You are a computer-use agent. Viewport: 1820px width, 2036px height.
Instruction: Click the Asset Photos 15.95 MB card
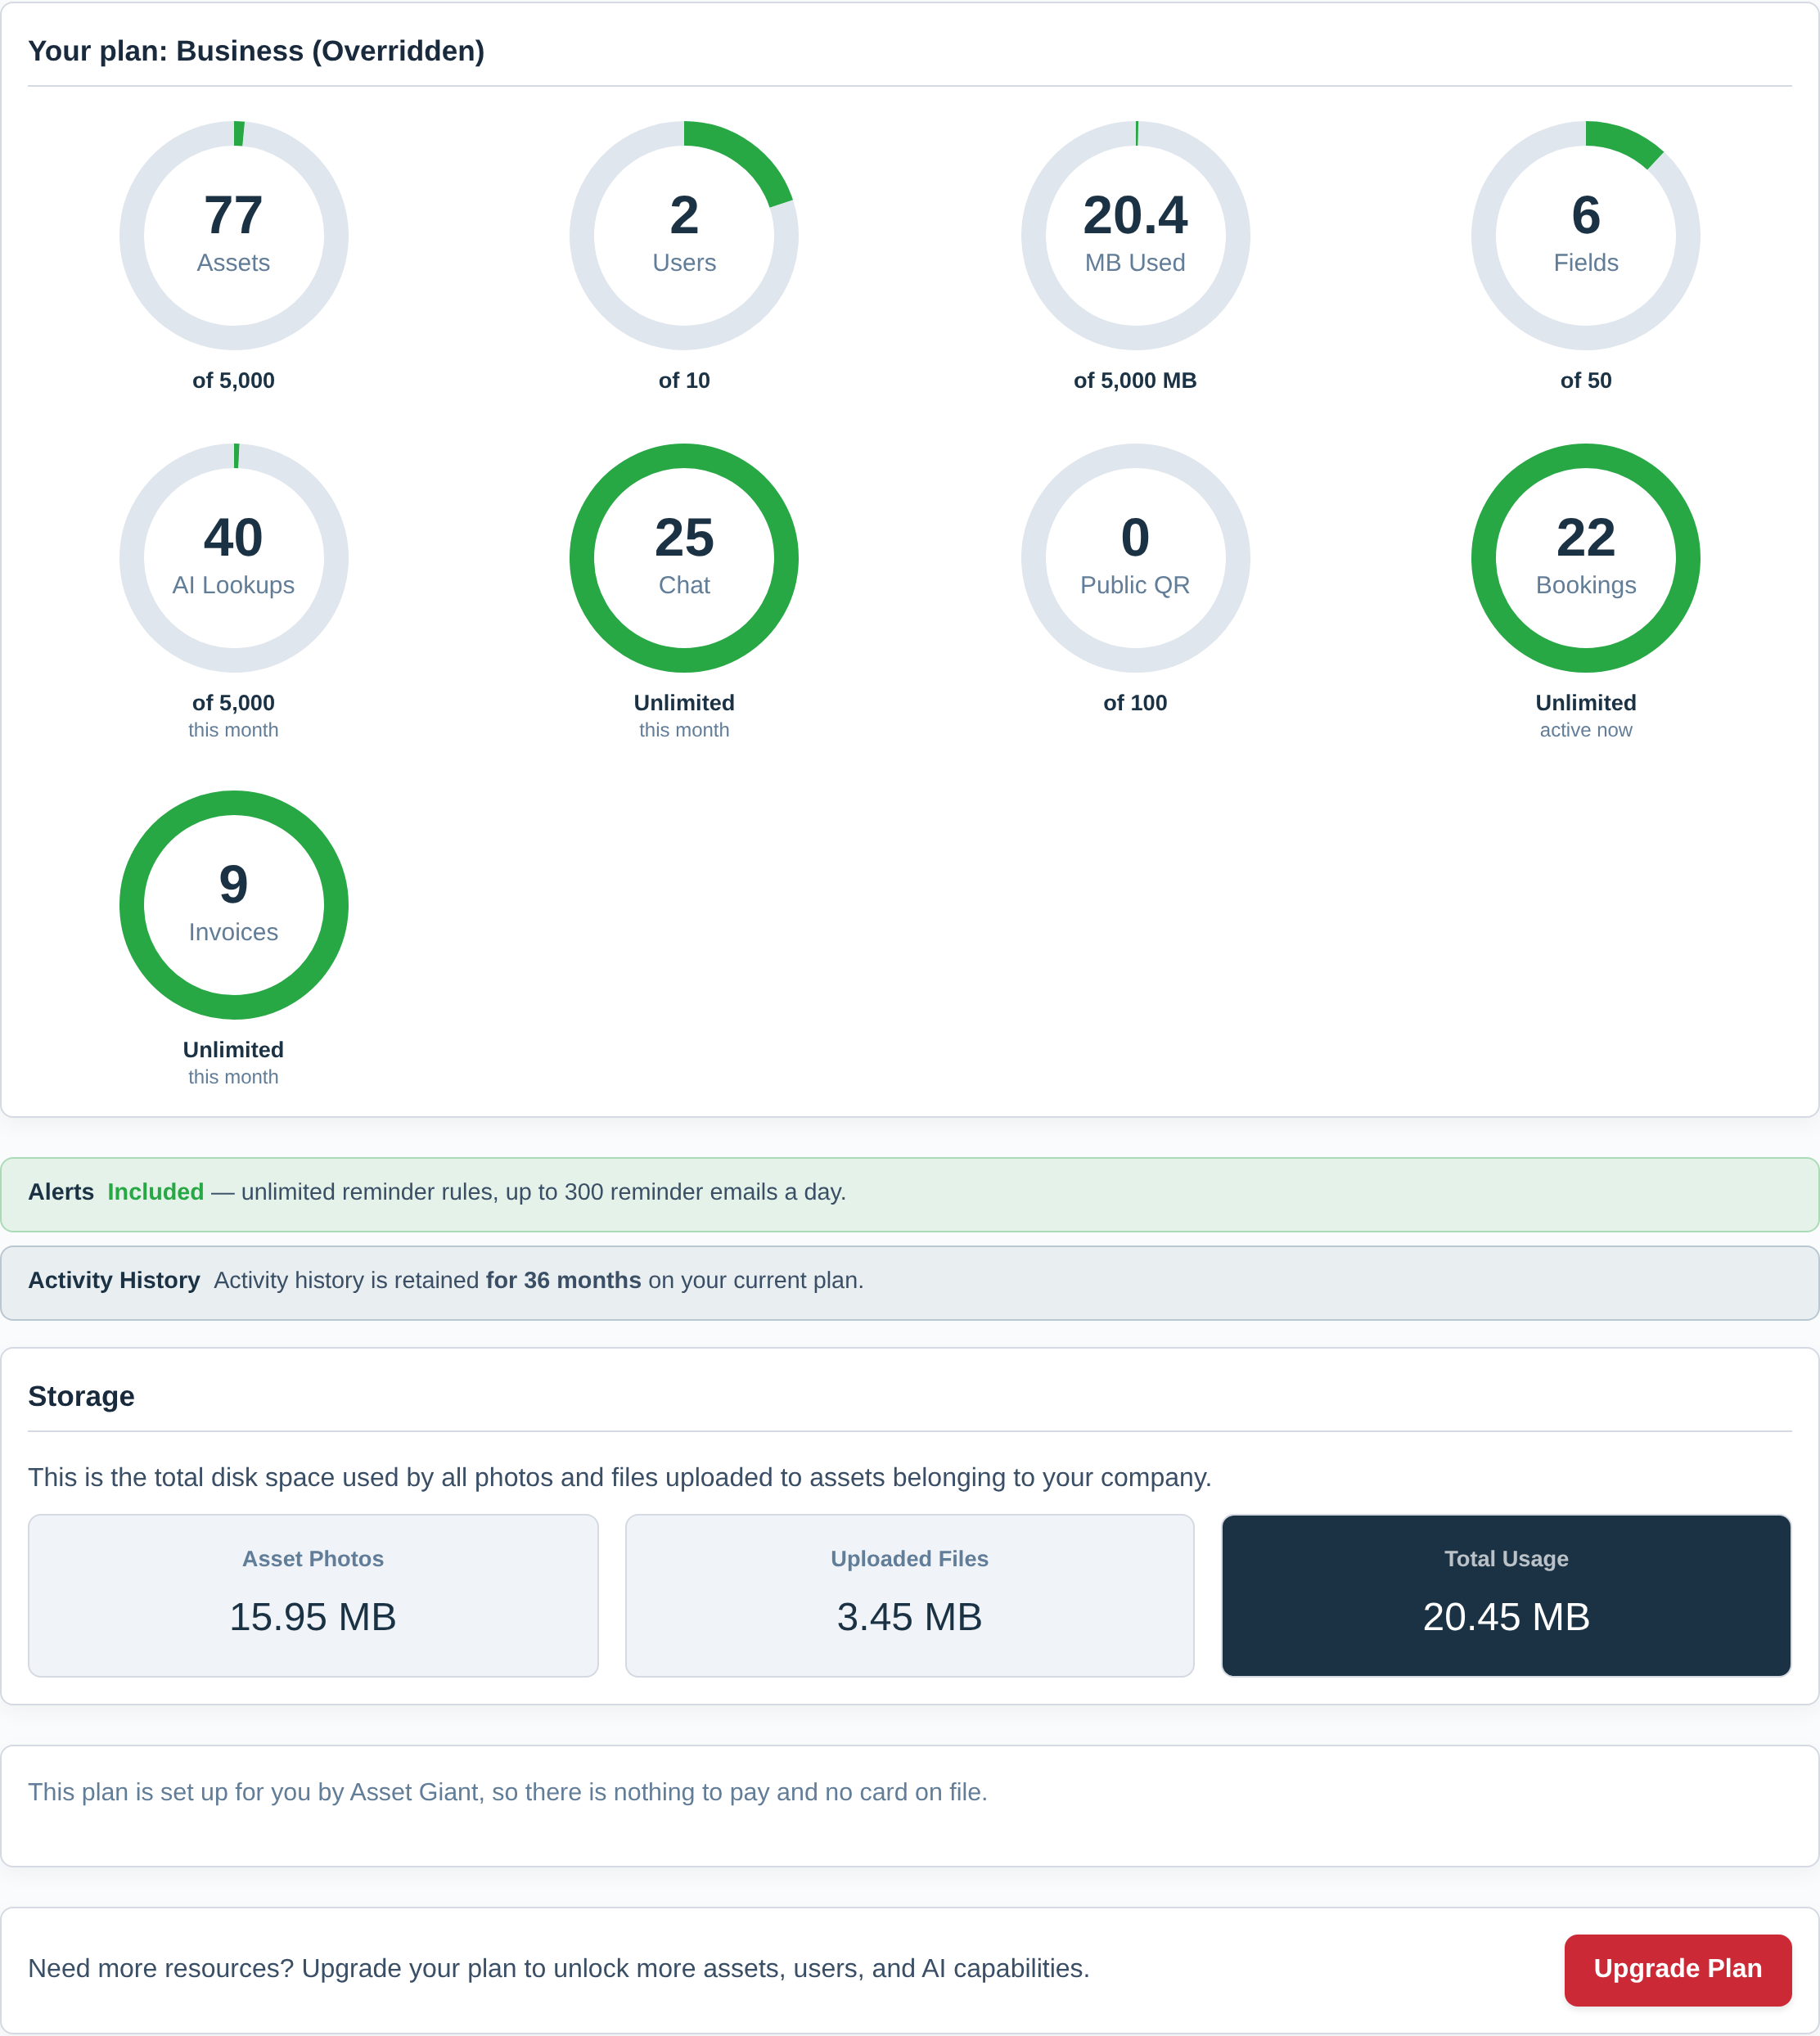click(x=313, y=1595)
